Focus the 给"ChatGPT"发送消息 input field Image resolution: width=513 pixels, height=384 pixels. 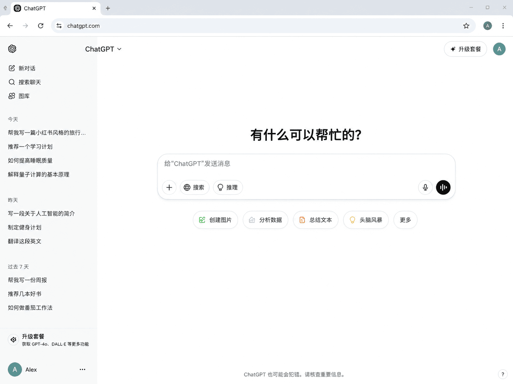[x=306, y=164]
